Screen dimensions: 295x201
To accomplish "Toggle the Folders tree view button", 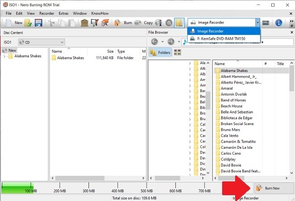I will point(160,52).
